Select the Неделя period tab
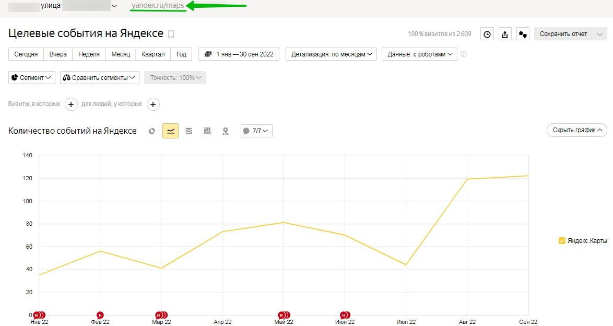The image size is (613, 326). pos(89,54)
